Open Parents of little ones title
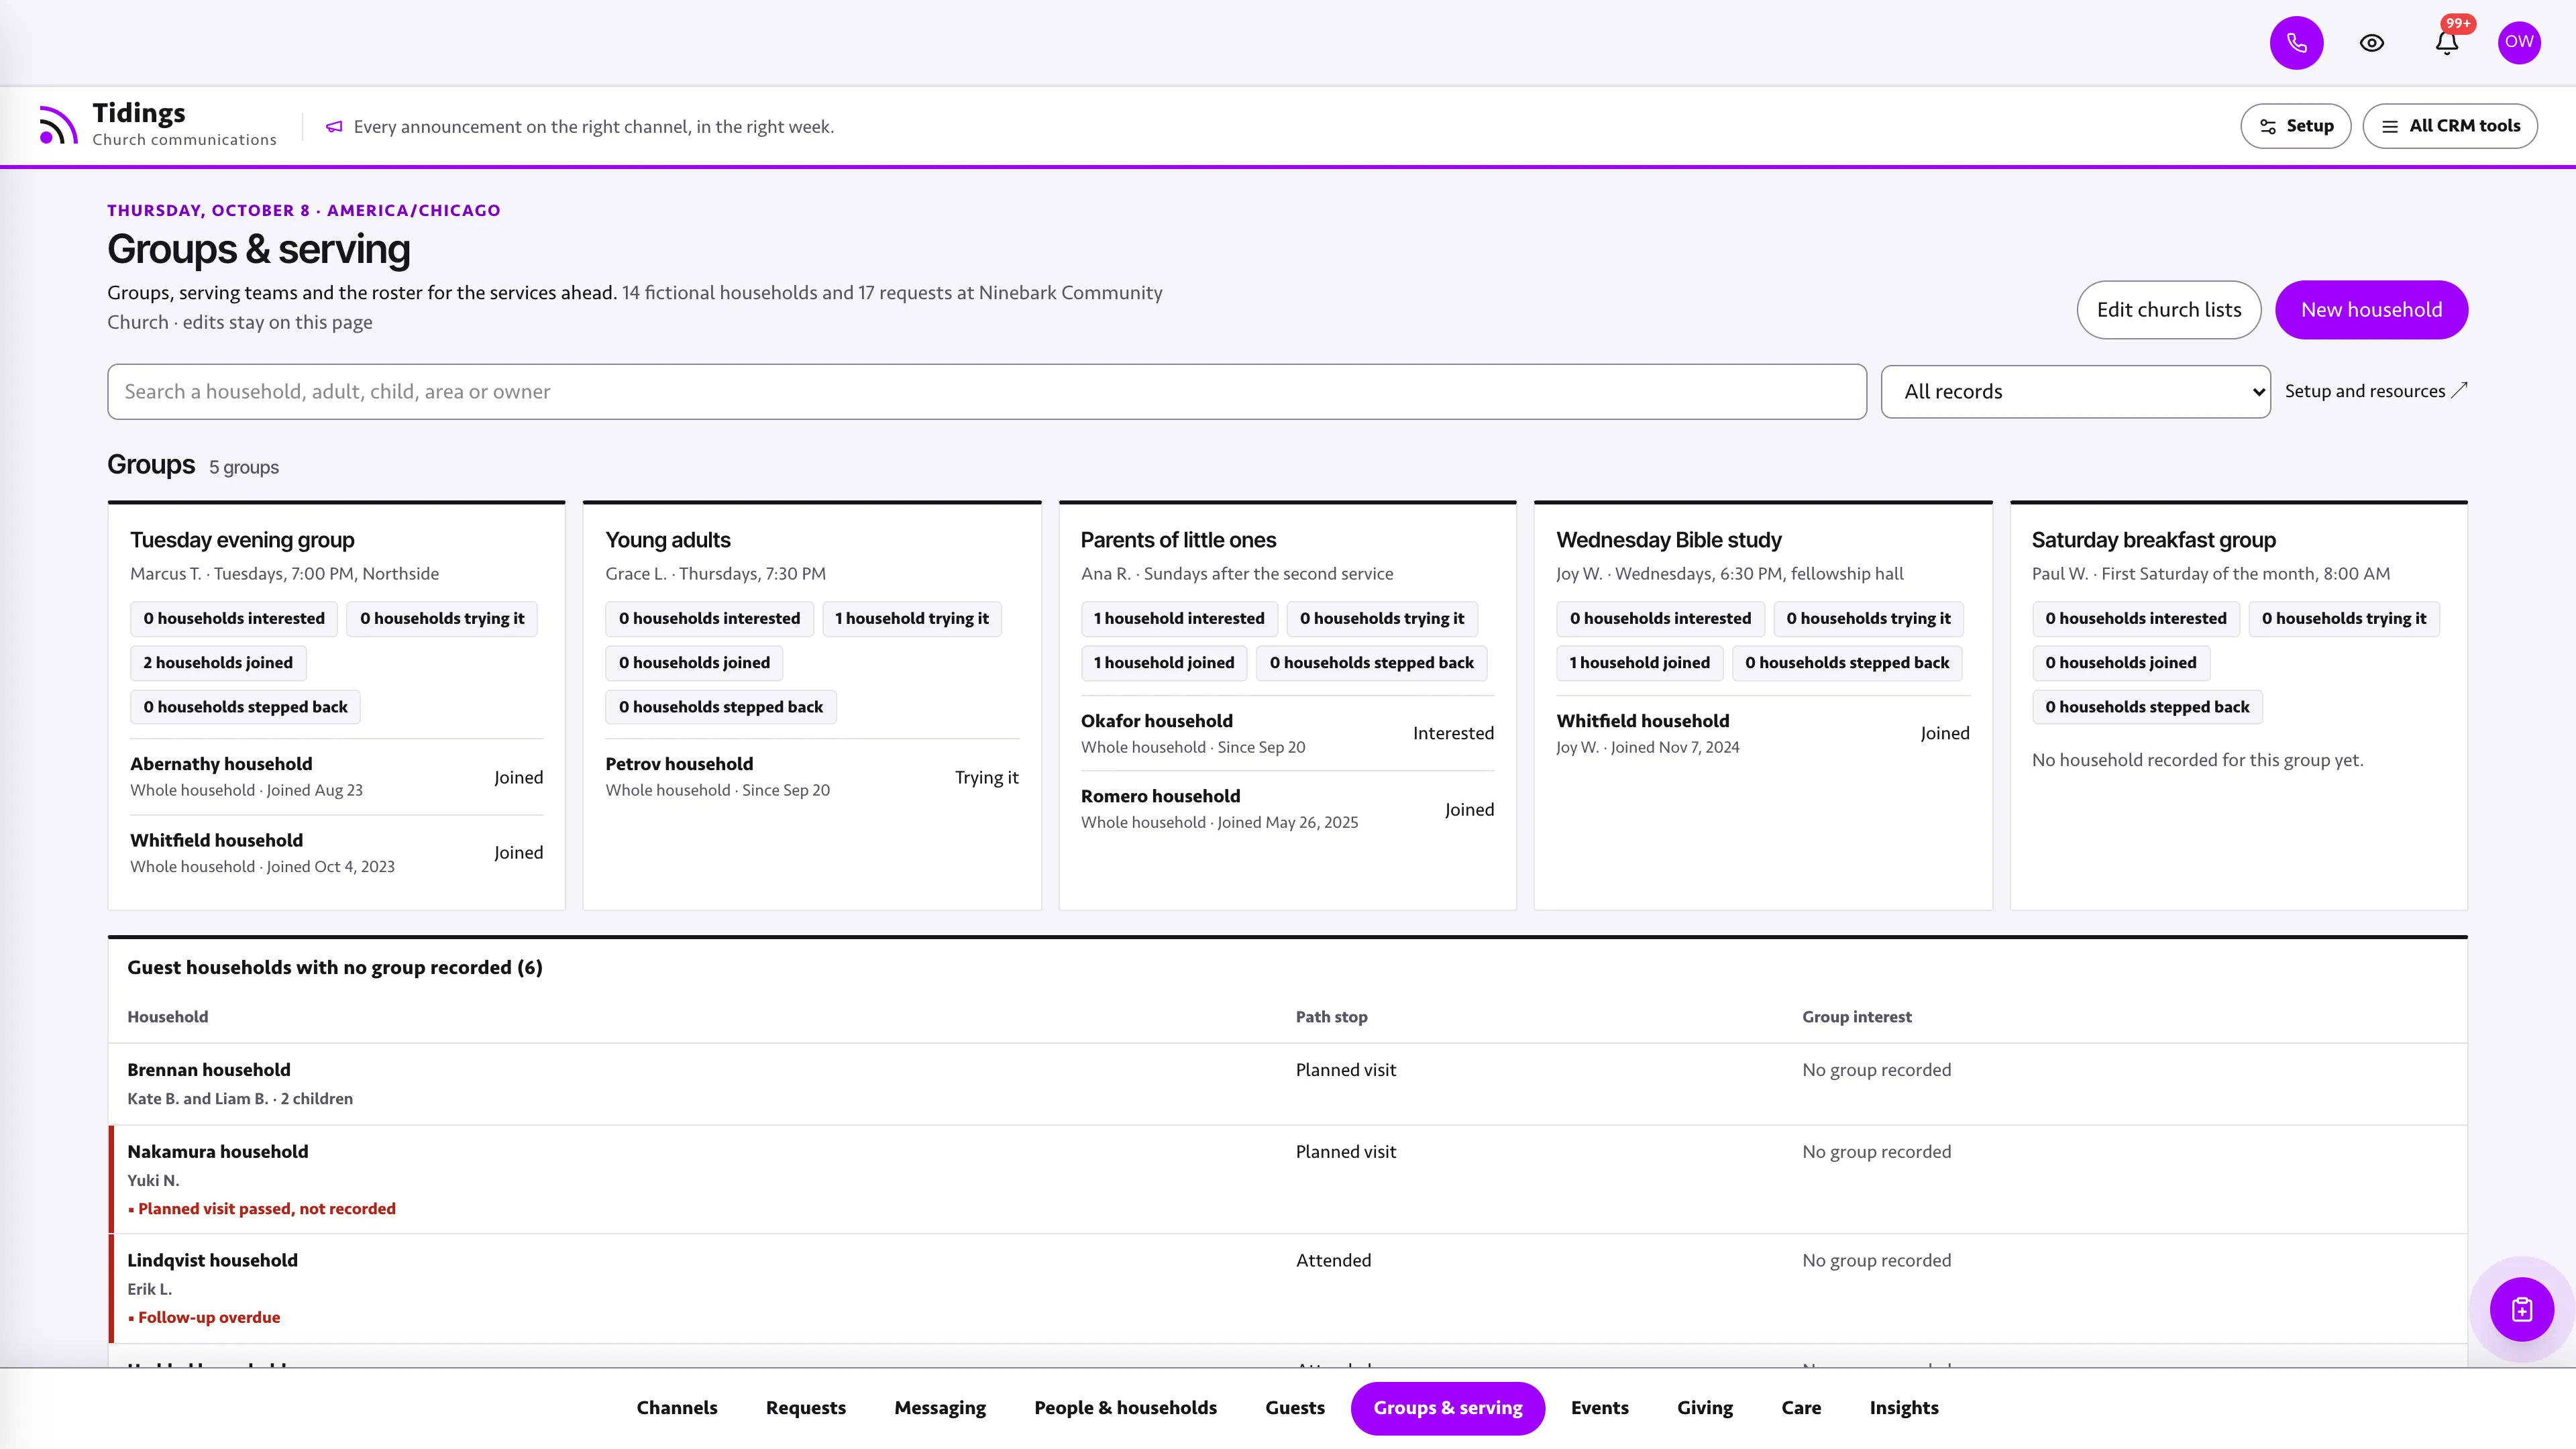The image size is (2576, 1449). coord(1178,540)
